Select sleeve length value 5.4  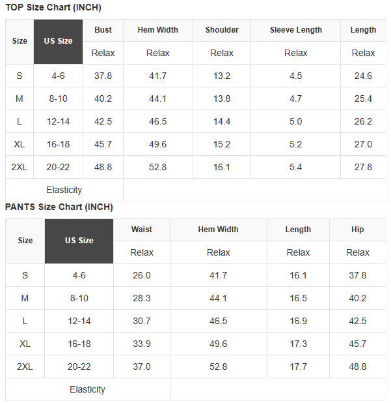[295, 167]
